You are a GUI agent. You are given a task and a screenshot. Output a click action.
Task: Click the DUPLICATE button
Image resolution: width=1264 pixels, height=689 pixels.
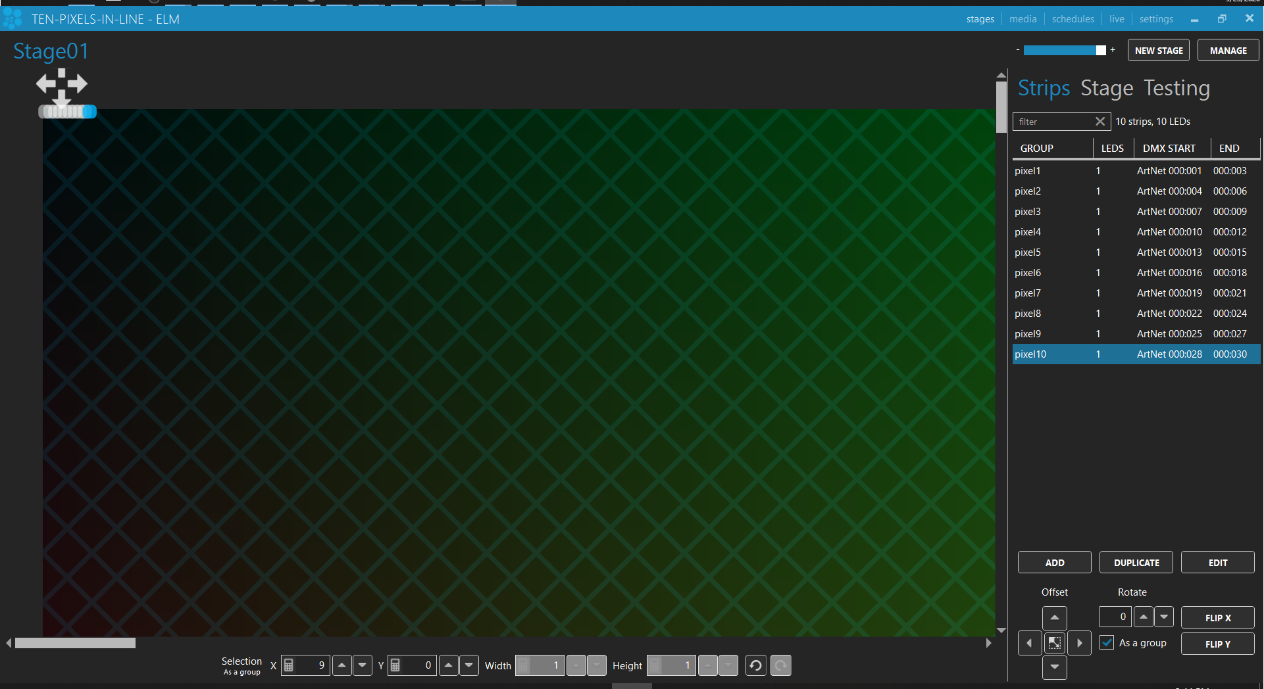click(1136, 562)
